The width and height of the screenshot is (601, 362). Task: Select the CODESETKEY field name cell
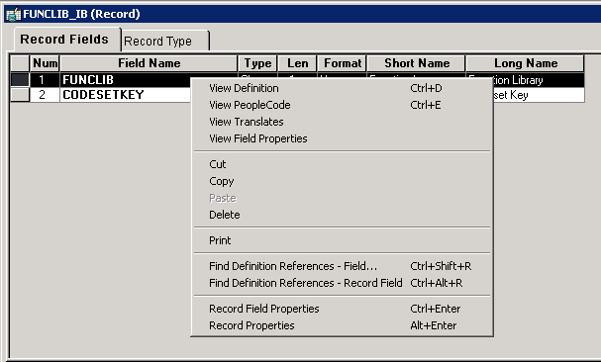pyautogui.click(x=126, y=95)
